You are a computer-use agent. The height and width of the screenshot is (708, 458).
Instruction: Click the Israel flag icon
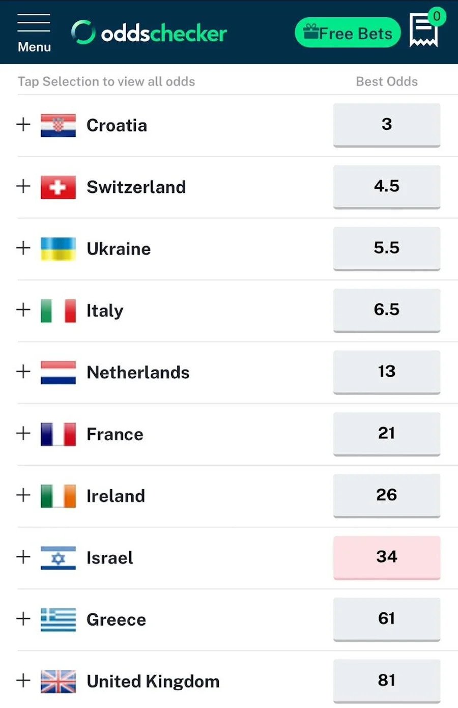pos(58,558)
